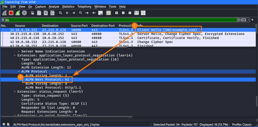
Task: Open display filter history dropdown
Action: pos(248,20)
